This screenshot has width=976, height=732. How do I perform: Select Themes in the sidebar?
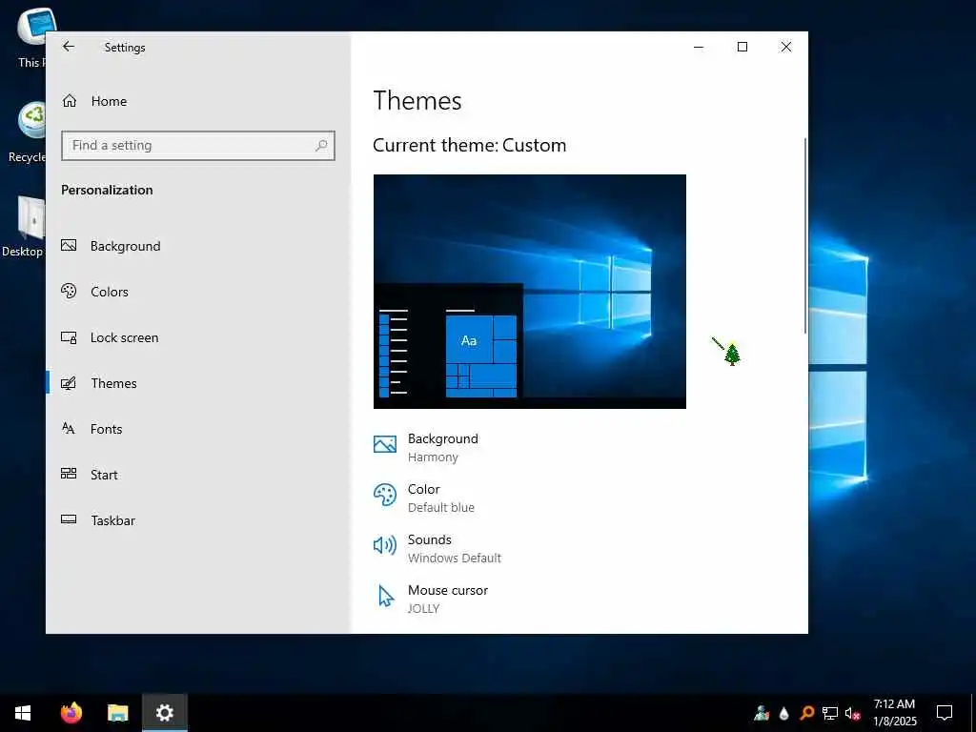coord(198,383)
